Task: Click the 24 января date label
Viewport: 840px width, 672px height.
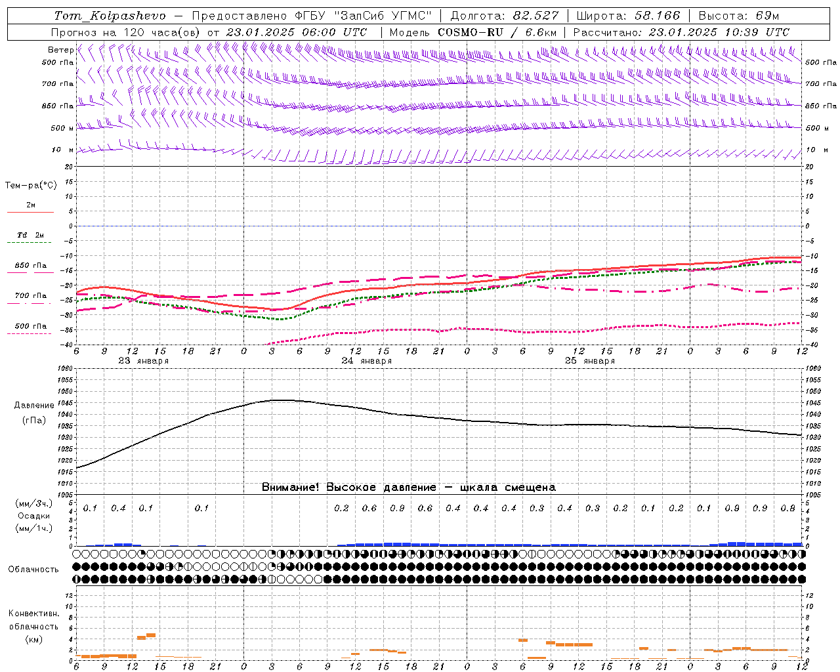Action: tap(366, 361)
